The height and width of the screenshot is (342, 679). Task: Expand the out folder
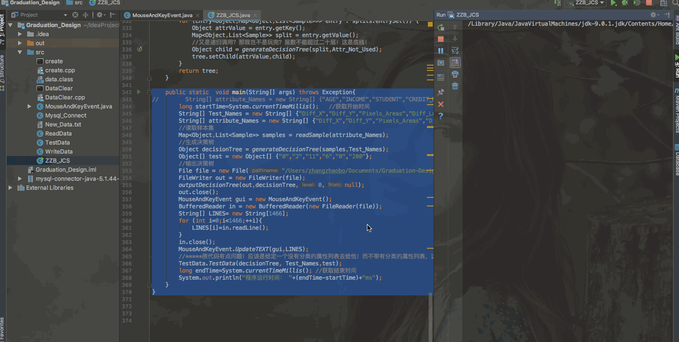tap(20, 43)
